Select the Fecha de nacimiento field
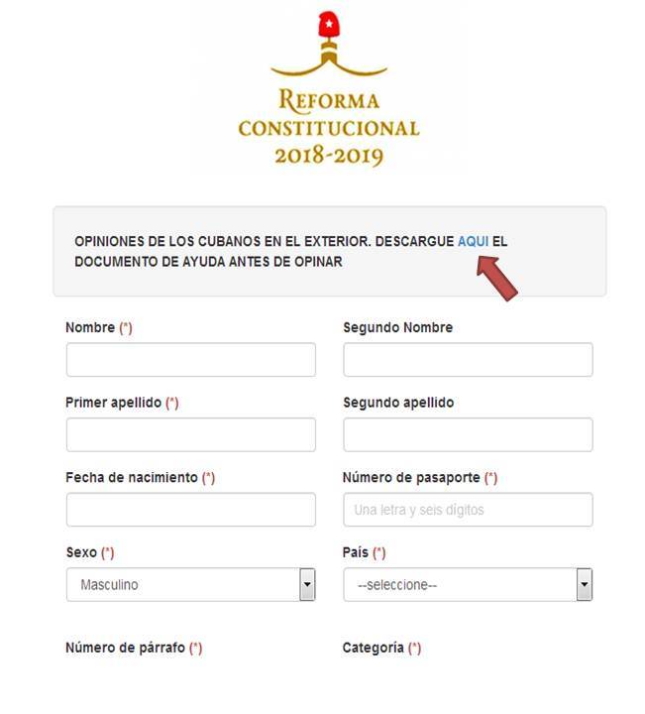The image size is (645, 714). pos(191,510)
